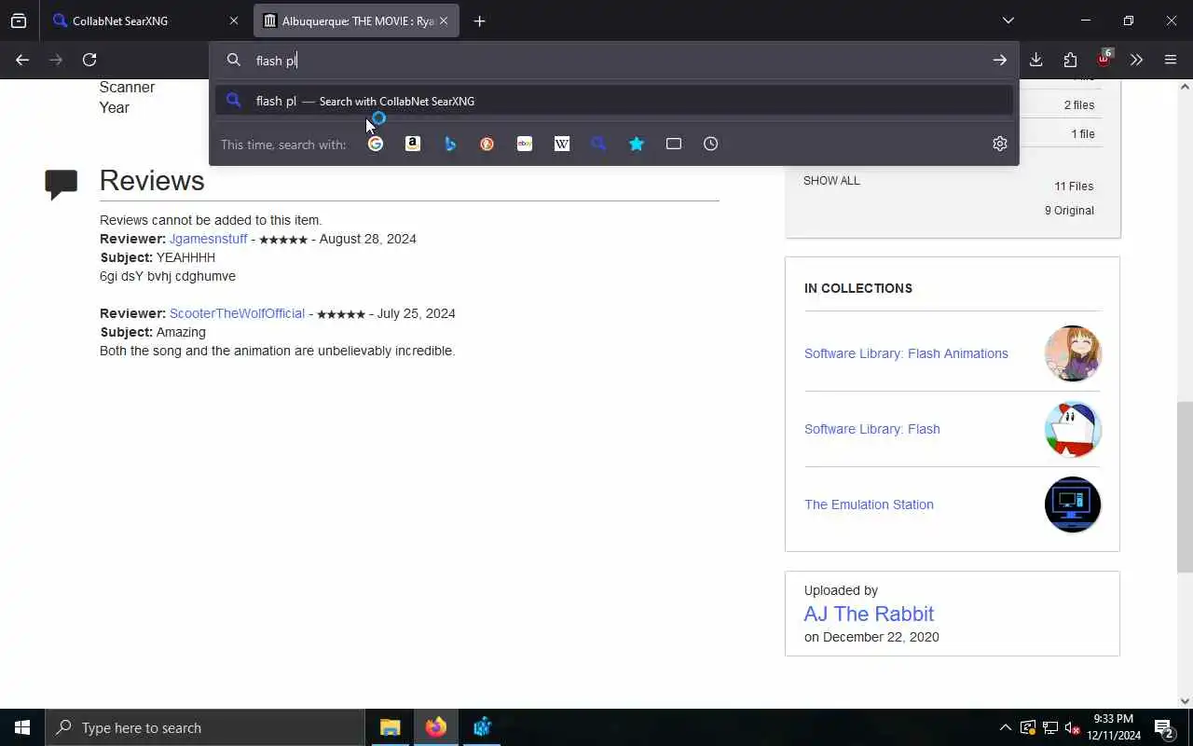Viewport: 1193px width, 746px height.
Task: Click the address bar input field
Action: click(x=615, y=61)
